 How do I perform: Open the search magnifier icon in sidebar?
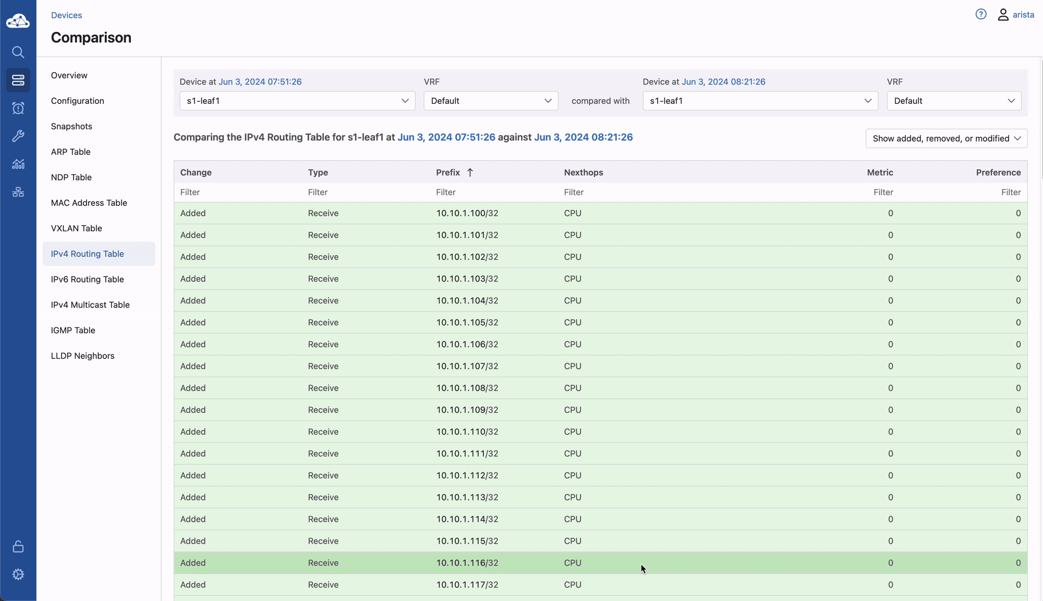18,52
